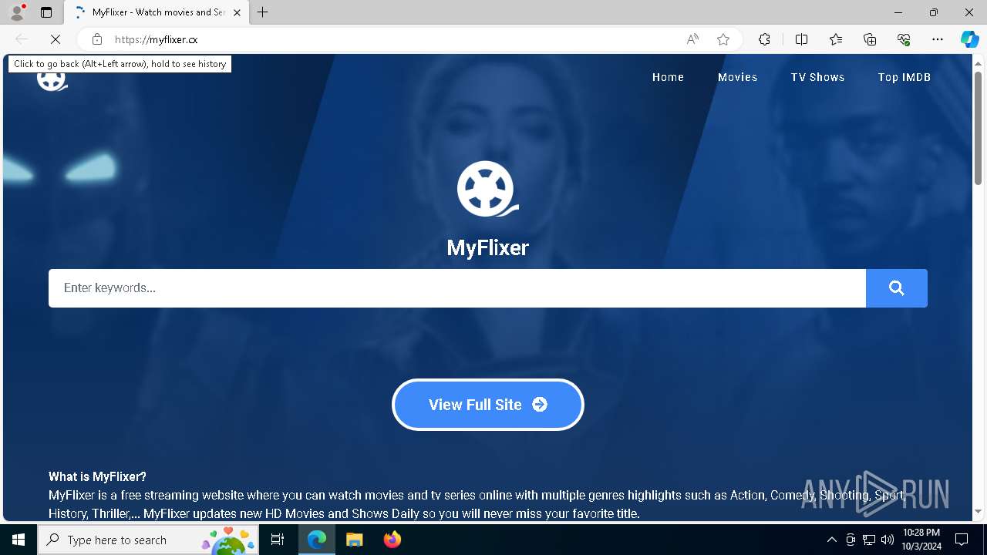View site information lock icon
Screen dimensions: 987x555
(97, 39)
